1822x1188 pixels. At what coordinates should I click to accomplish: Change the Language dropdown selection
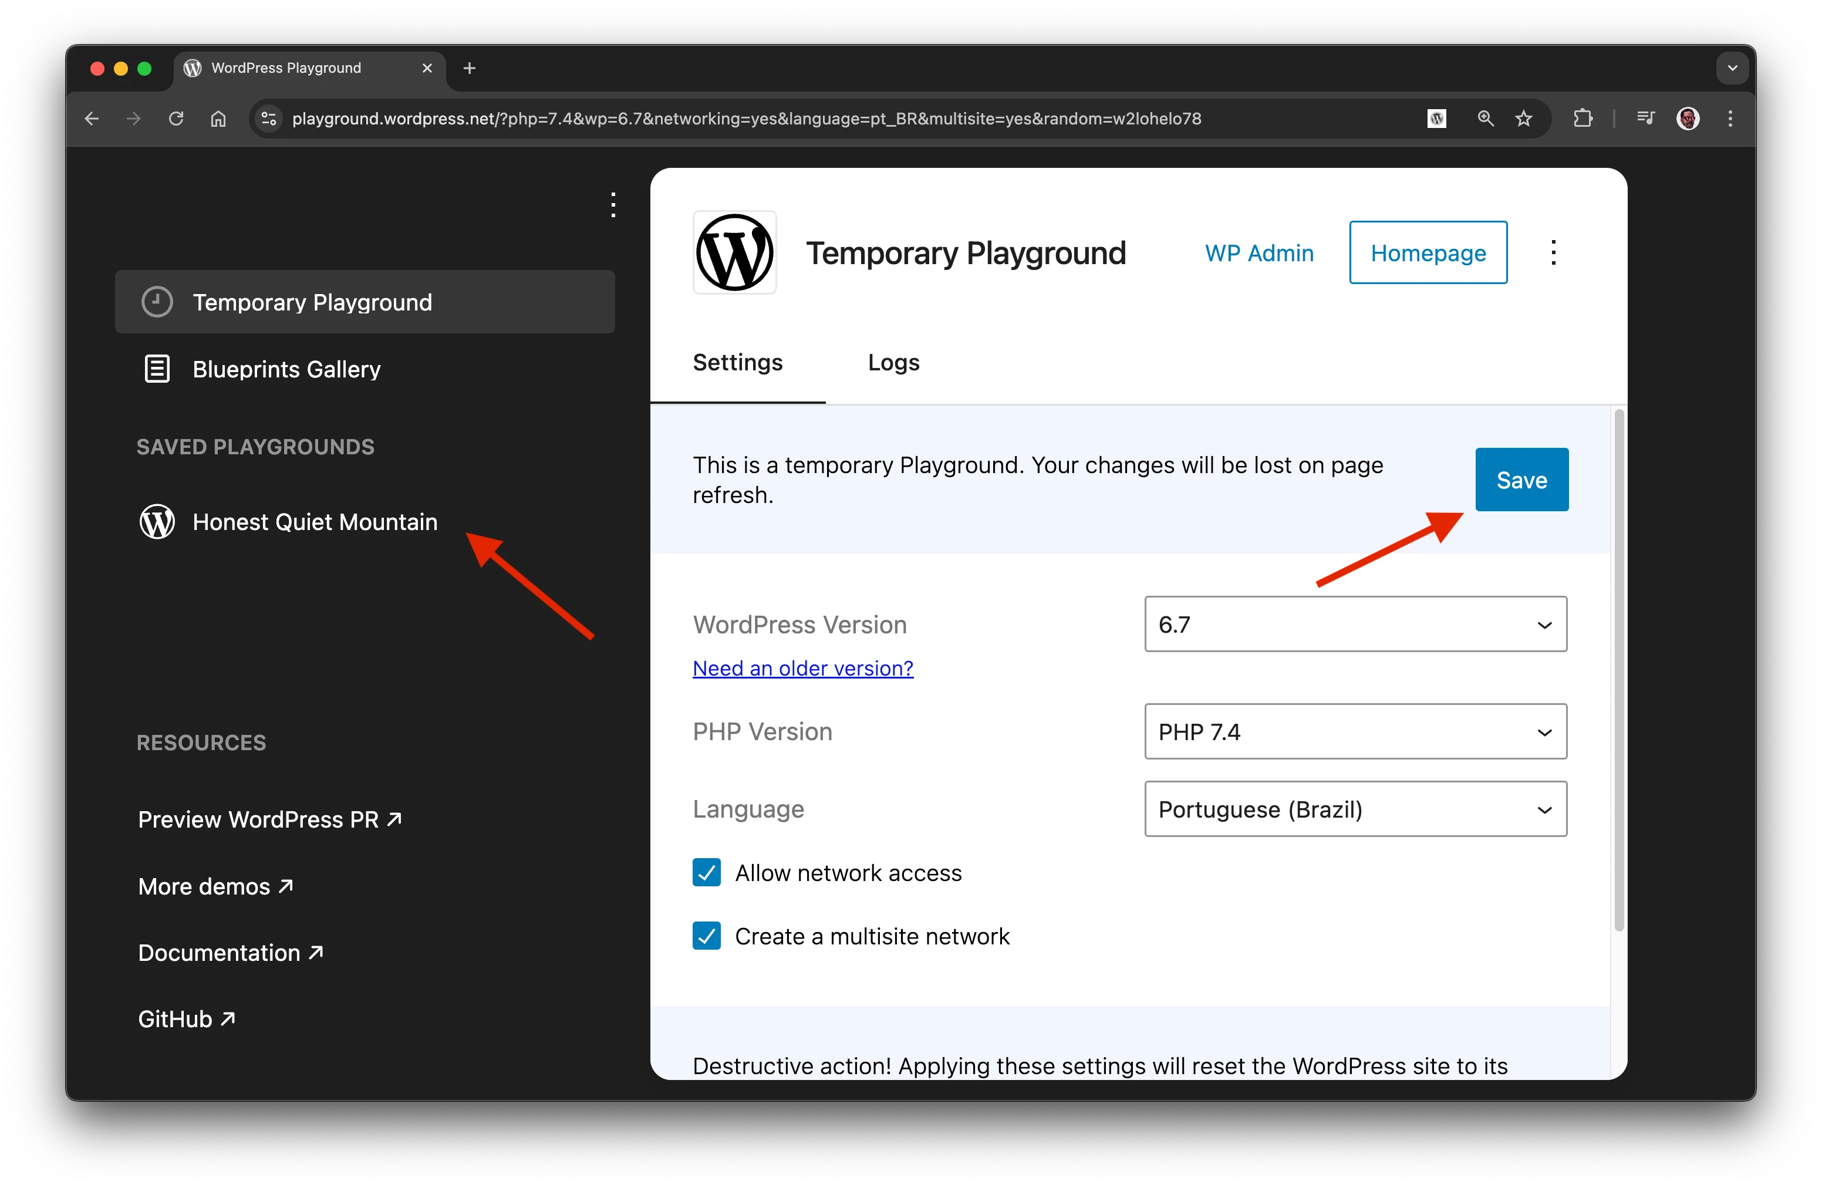click(1355, 809)
